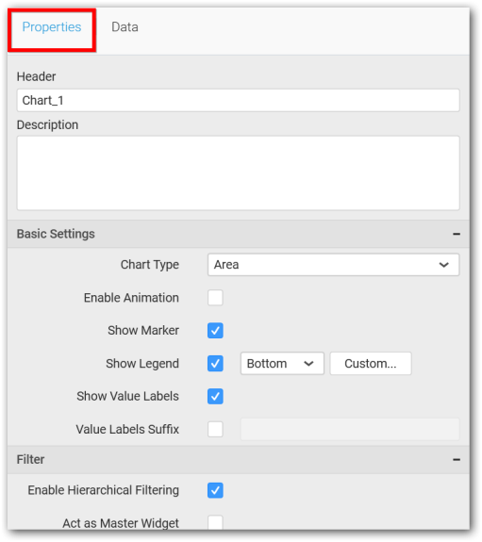Enable the Animation checkbox
This screenshot has width=482, height=542.
(215, 298)
